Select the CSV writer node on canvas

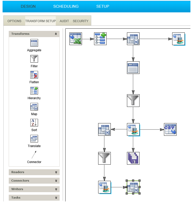pyautogui.click(x=170, y=130)
